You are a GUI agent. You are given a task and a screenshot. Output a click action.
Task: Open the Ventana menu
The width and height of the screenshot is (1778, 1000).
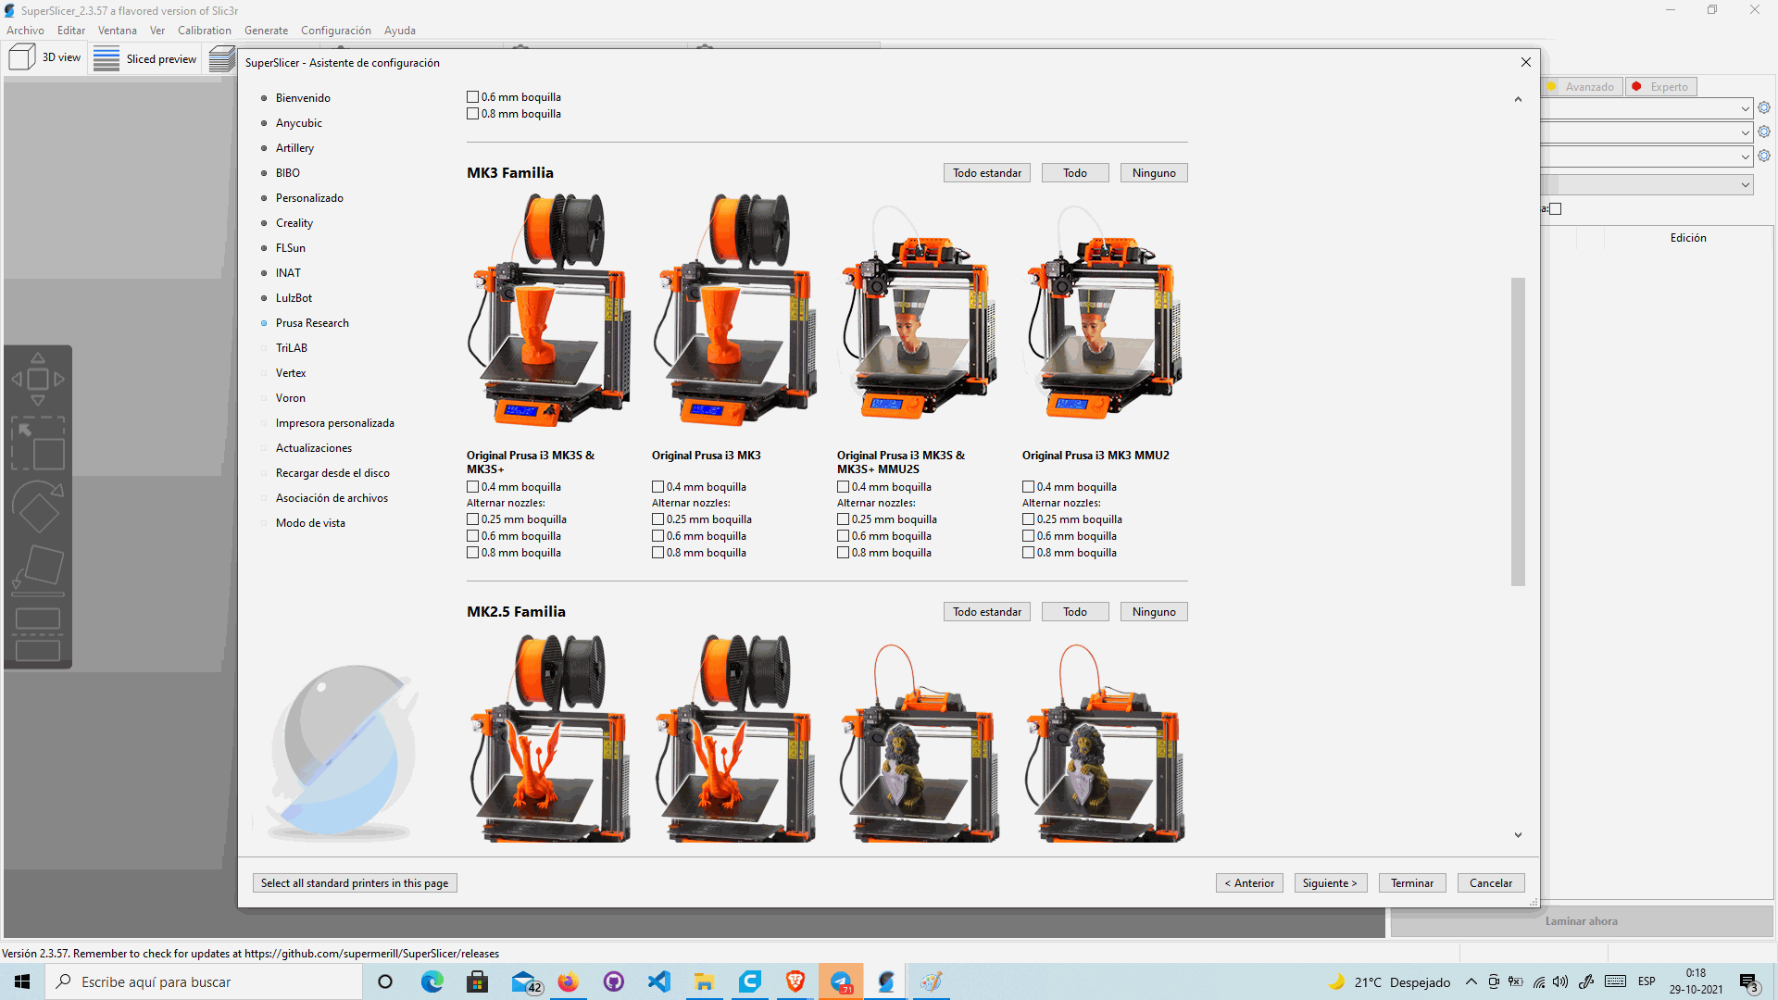(x=118, y=31)
